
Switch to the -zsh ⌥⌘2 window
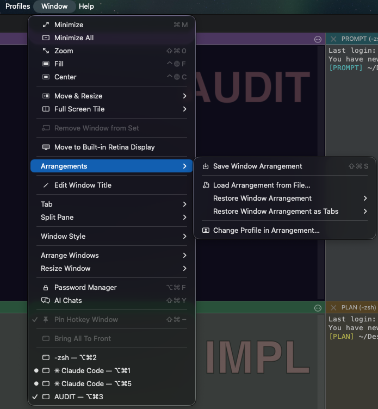[111, 358]
